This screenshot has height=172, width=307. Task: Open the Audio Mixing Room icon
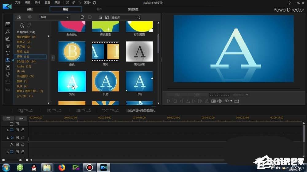click(8, 67)
